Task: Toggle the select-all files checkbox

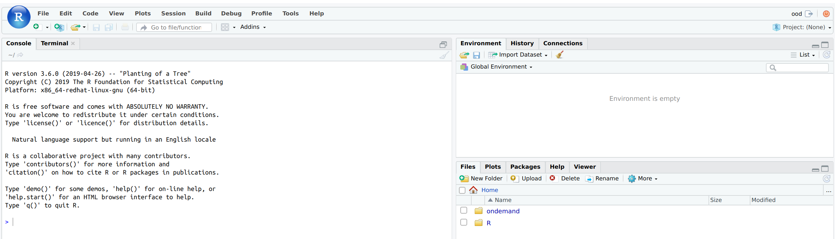Action: coord(462,190)
